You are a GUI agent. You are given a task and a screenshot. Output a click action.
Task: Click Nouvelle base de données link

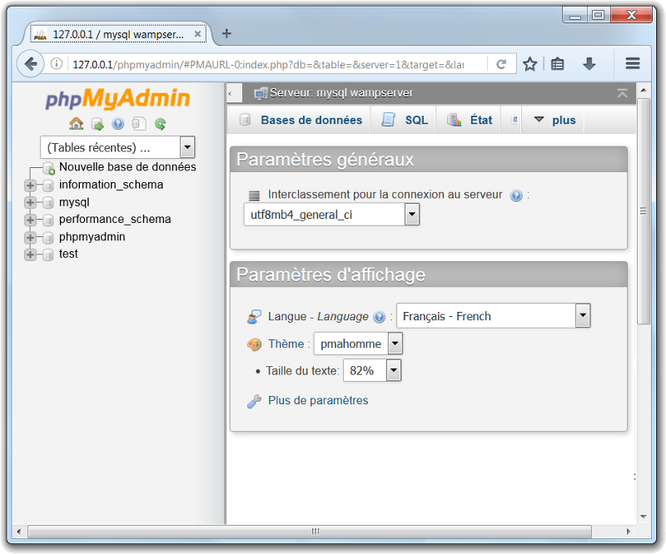click(127, 167)
